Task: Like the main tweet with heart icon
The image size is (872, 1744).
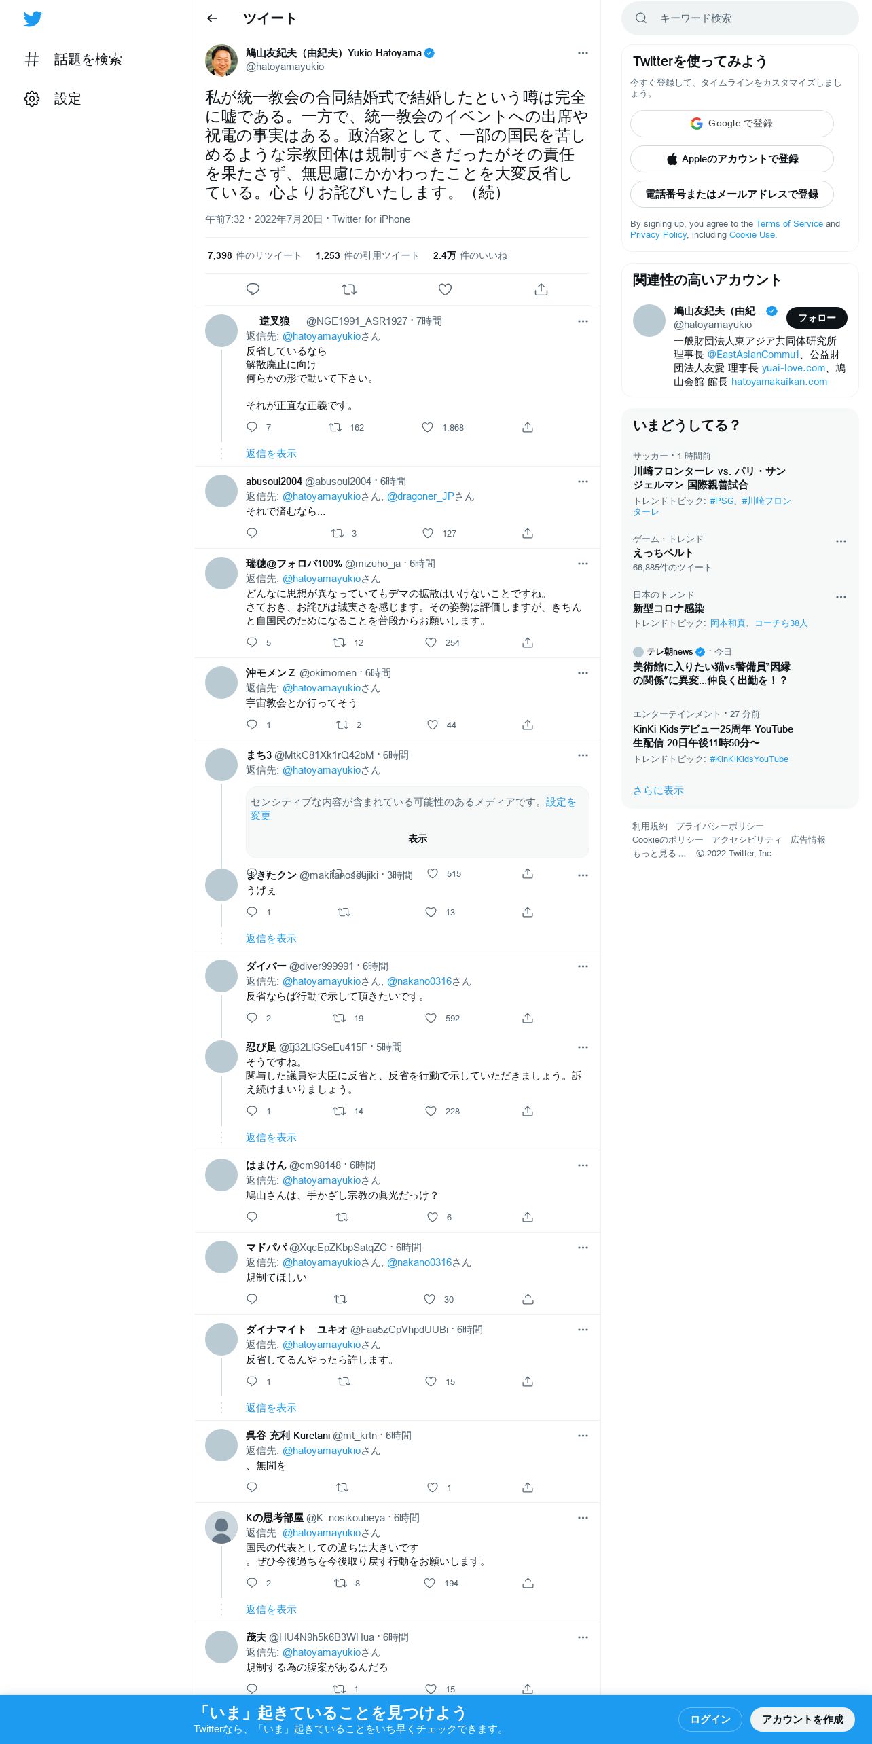Action: click(445, 290)
